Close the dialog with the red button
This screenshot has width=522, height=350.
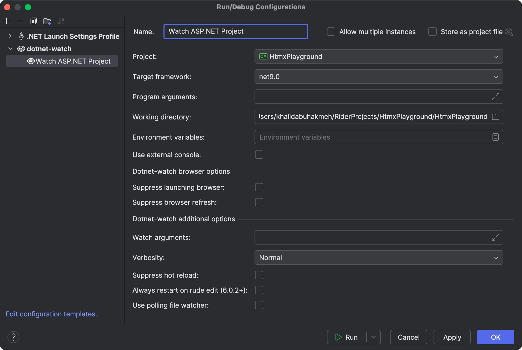pos(7,7)
